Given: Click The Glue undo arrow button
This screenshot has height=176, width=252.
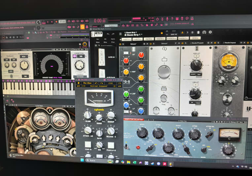Looking at the screenshot, I should pos(96,83).
